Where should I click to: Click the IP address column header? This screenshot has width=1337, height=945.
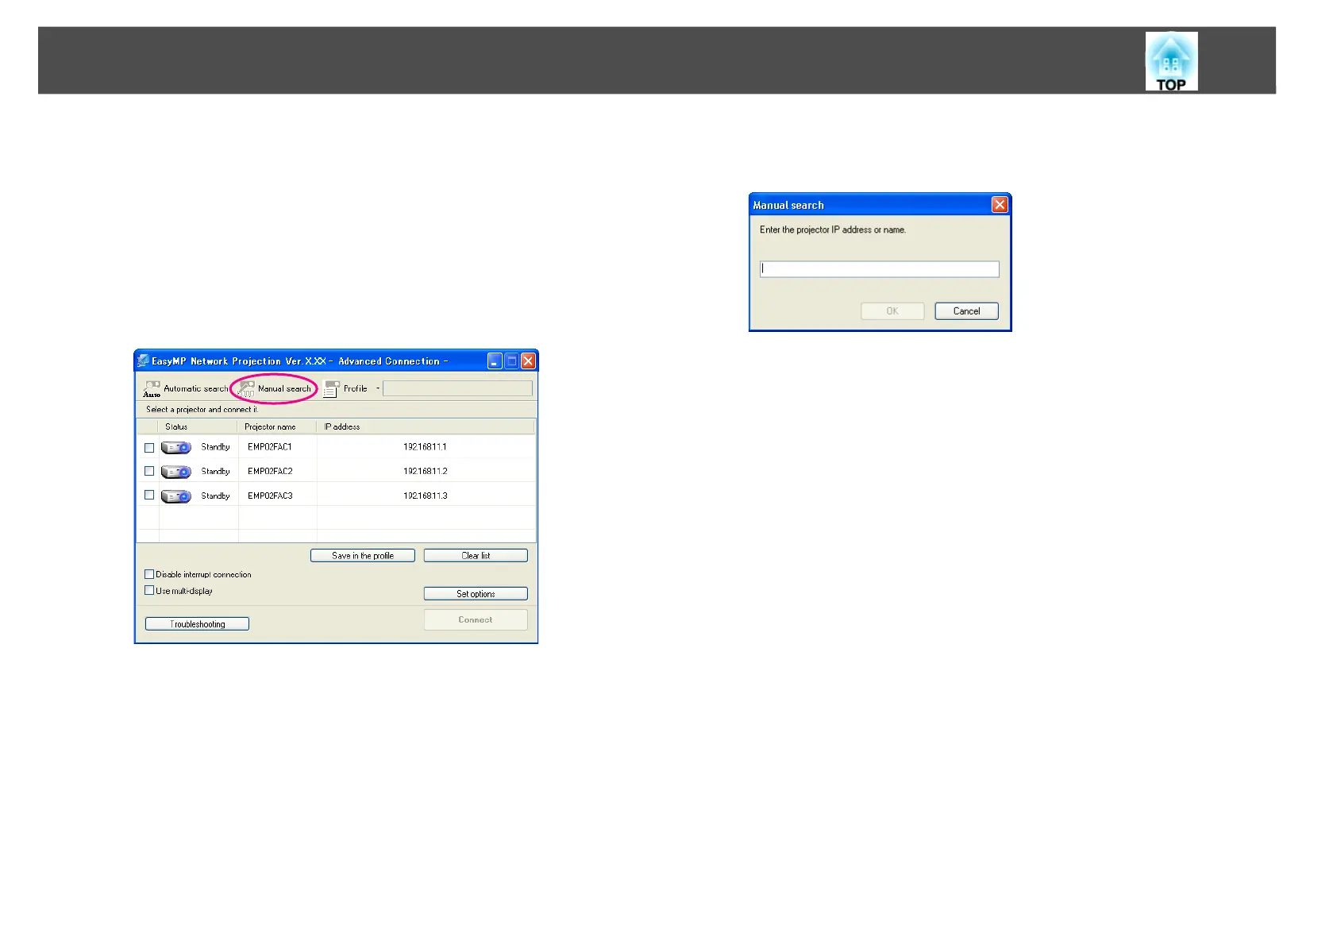point(426,426)
